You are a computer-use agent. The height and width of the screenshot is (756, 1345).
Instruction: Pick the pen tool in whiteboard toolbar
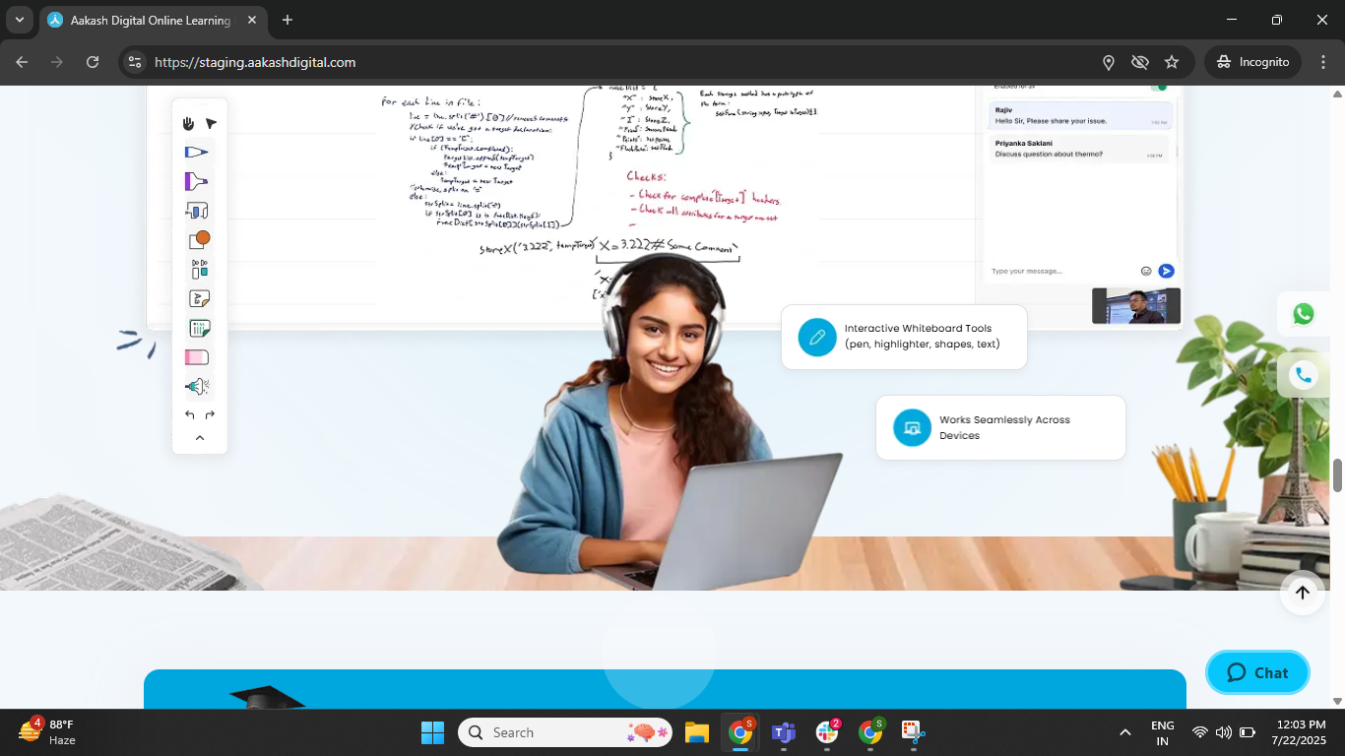tap(197, 152)
